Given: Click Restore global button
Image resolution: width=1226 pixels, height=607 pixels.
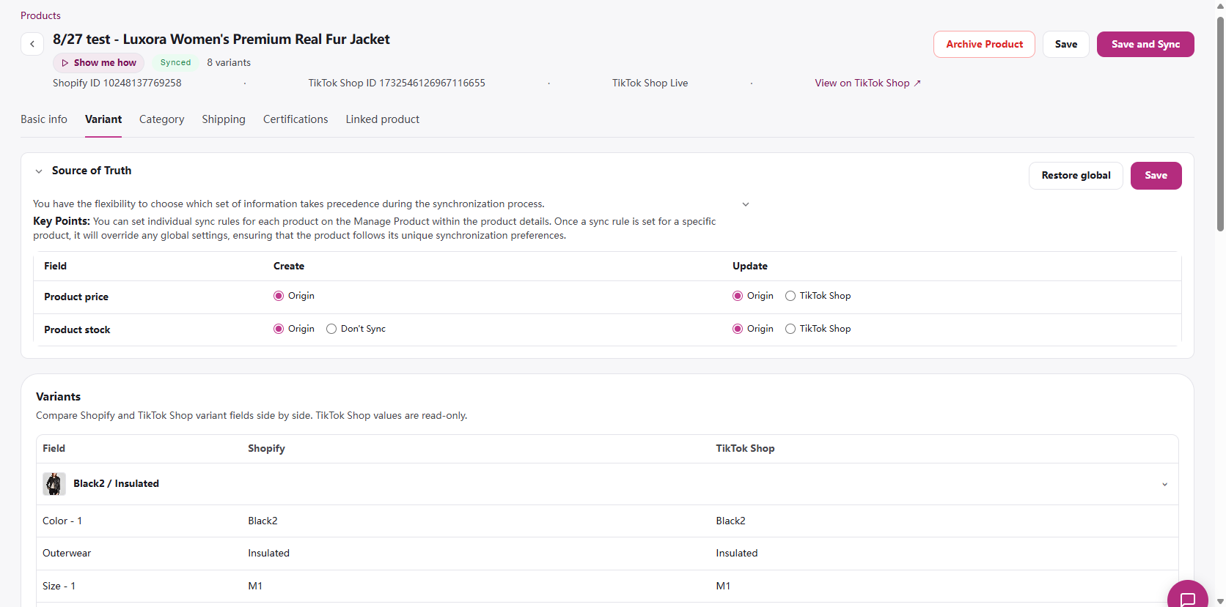Looking at the screenshot, I should pos(1076,176).
